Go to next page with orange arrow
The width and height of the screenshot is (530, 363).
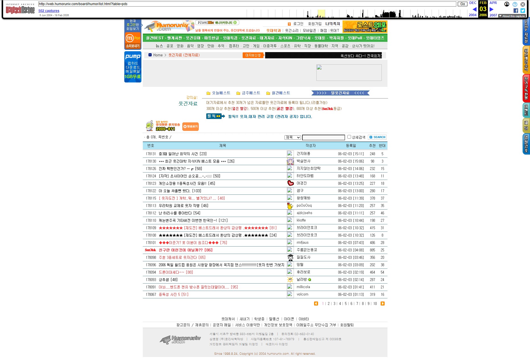coord(383,303)
